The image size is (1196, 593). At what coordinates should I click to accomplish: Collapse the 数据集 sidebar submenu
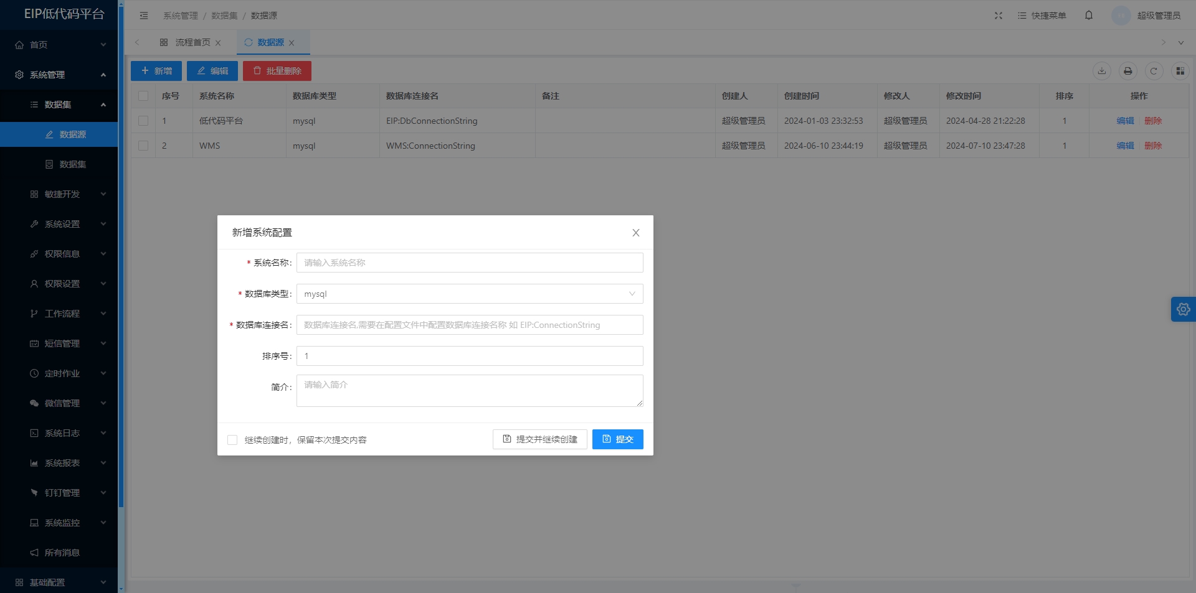59,105
